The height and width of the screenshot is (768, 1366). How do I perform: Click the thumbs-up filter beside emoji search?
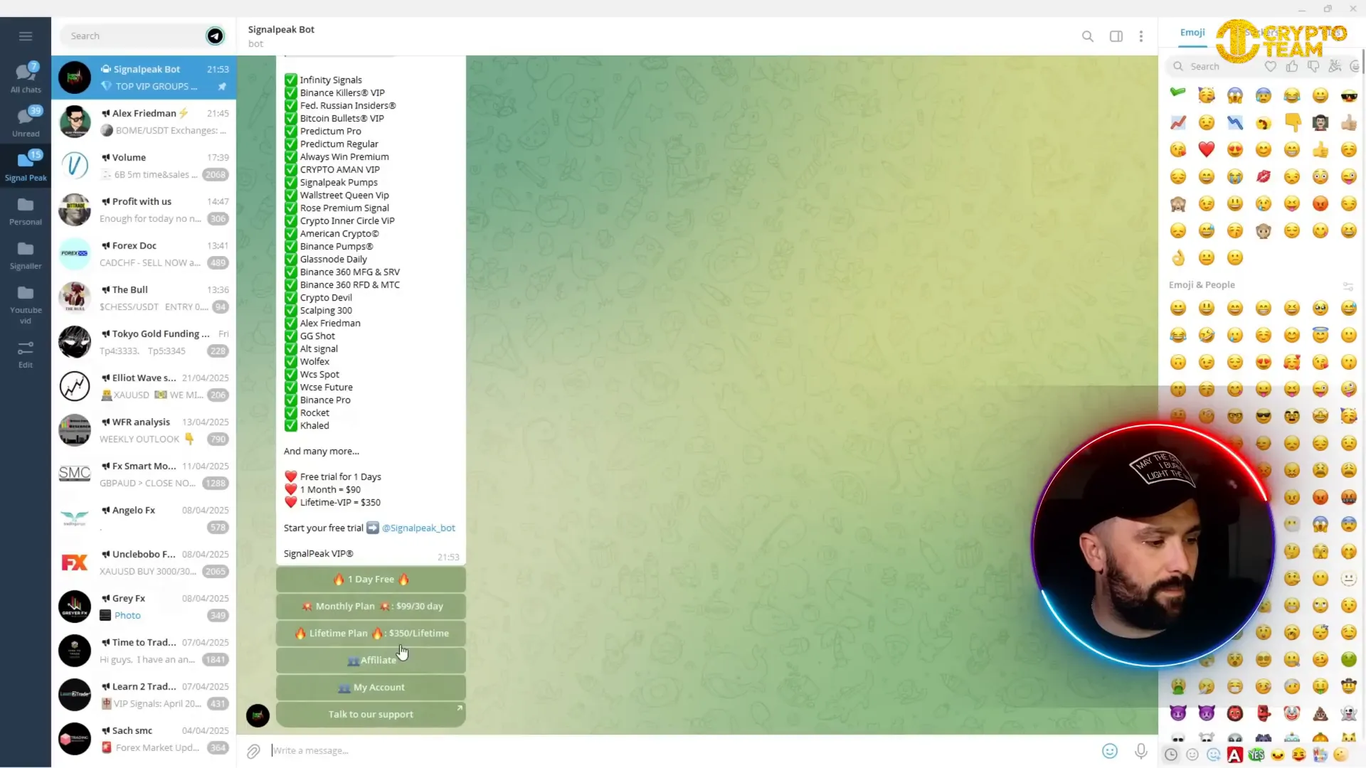pos(1292,66)
